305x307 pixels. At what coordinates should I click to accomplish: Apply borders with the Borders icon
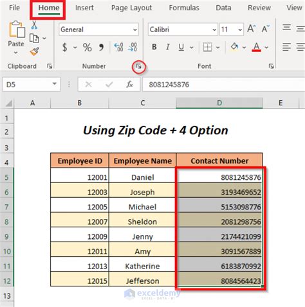[x=207, y=47]
